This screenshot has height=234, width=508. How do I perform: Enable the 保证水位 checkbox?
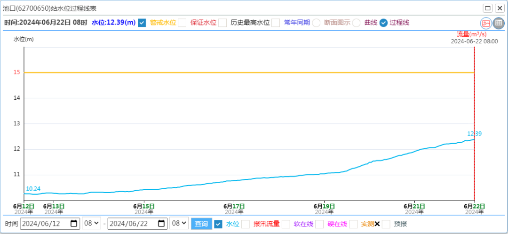pyautogui.click(x=182, y=23)
